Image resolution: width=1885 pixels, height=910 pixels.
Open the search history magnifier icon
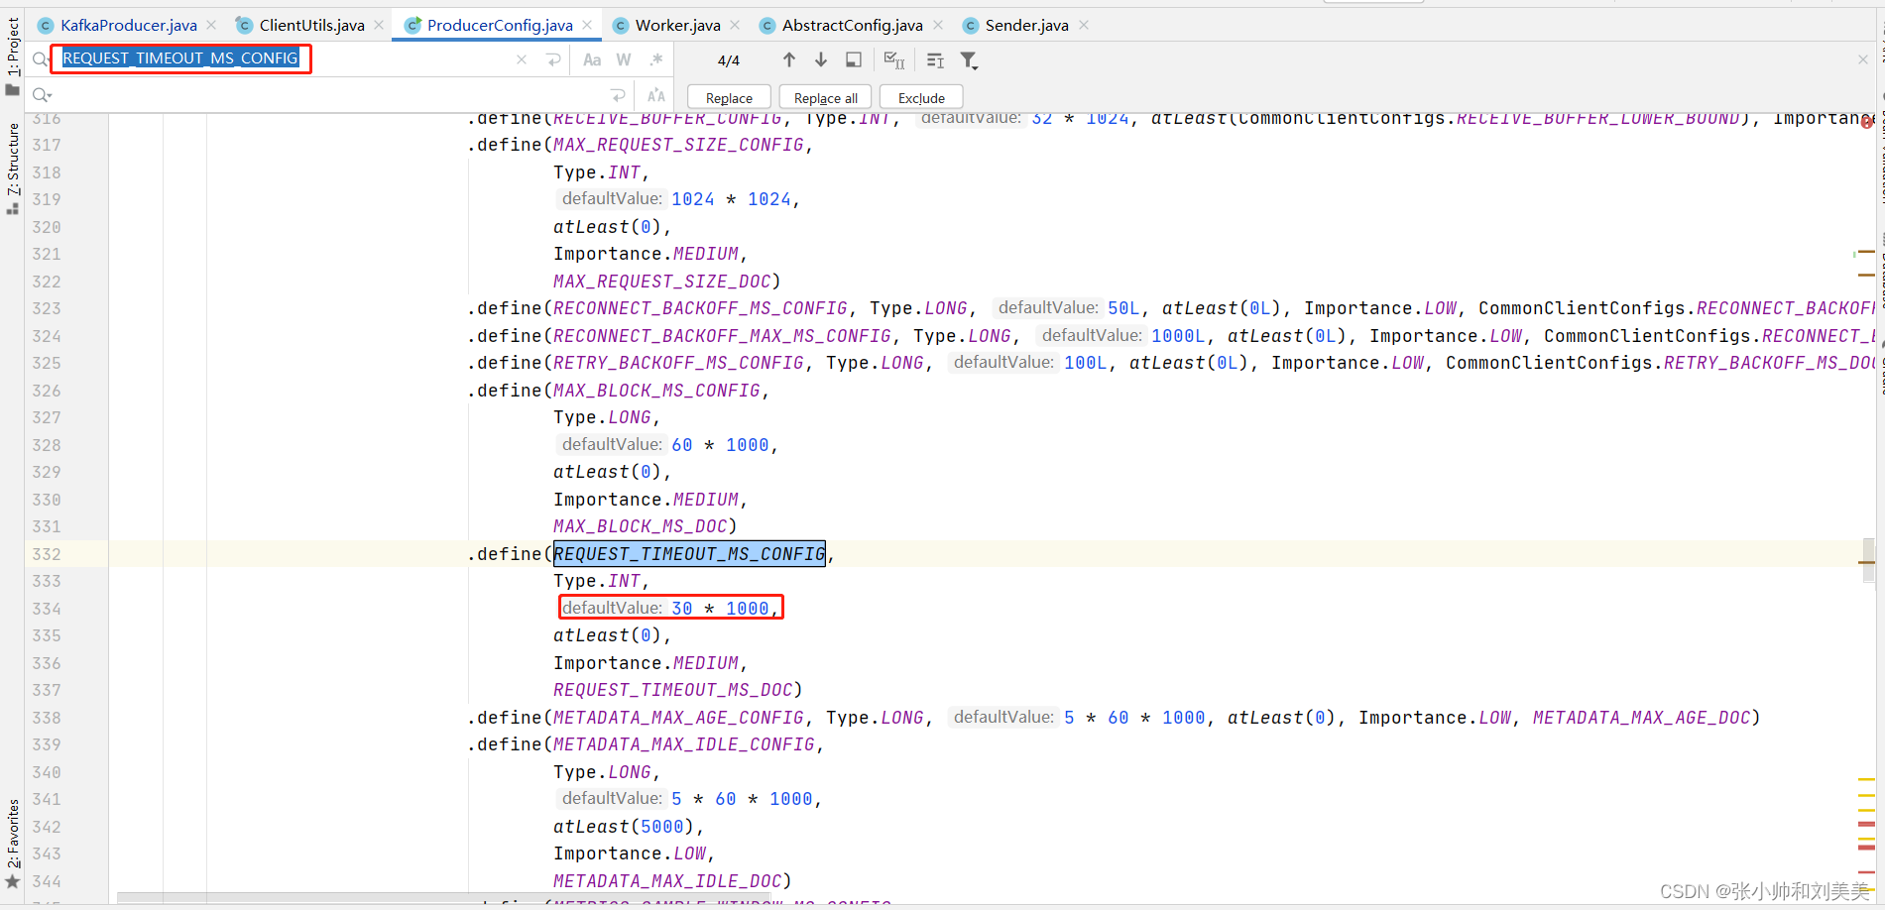click(40, 59)
